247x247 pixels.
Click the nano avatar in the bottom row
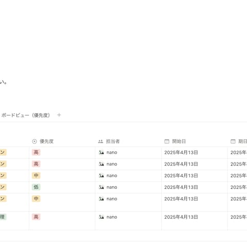pyautogui.click(x=101, y=217)
